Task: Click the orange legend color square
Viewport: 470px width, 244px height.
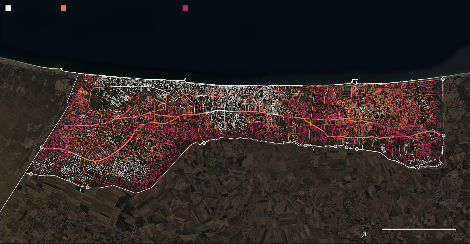Action: (x=63, y=8)
